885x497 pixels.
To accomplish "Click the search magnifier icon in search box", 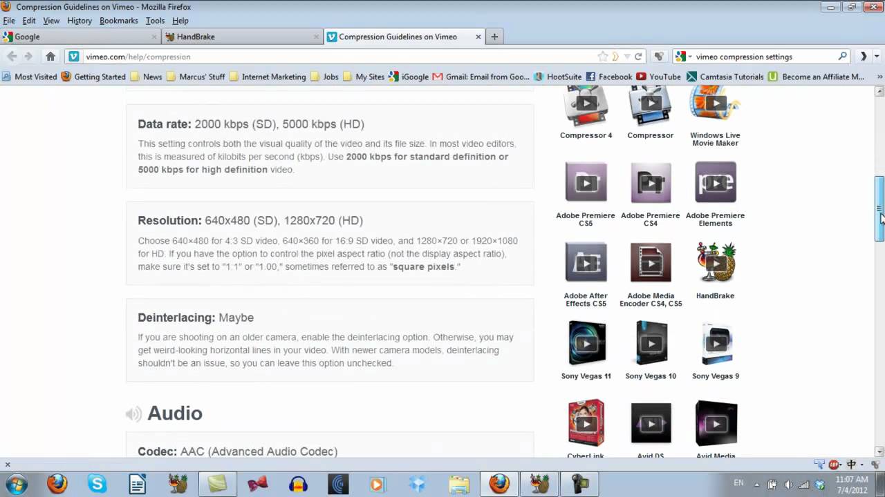I will click(842, 57).
